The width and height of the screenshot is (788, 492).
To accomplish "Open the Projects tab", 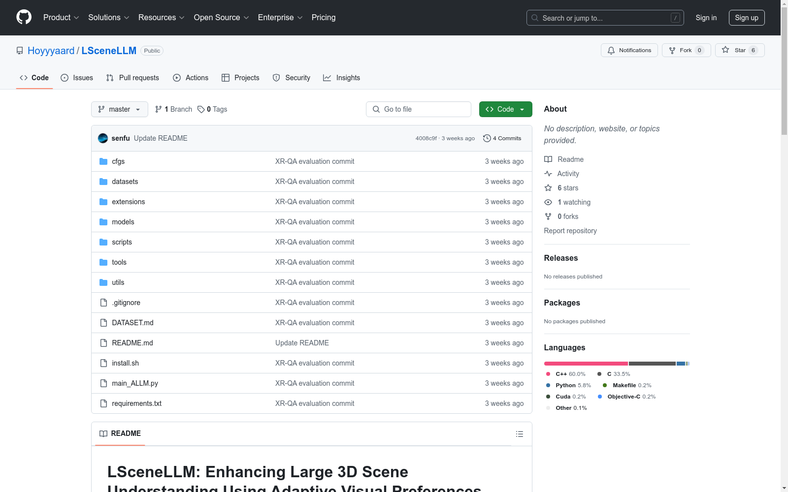I will 240,78.
